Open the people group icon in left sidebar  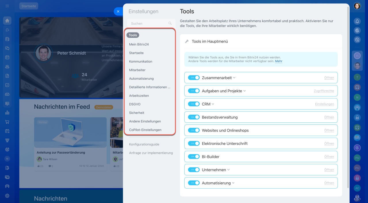click(x=7, y=67)
